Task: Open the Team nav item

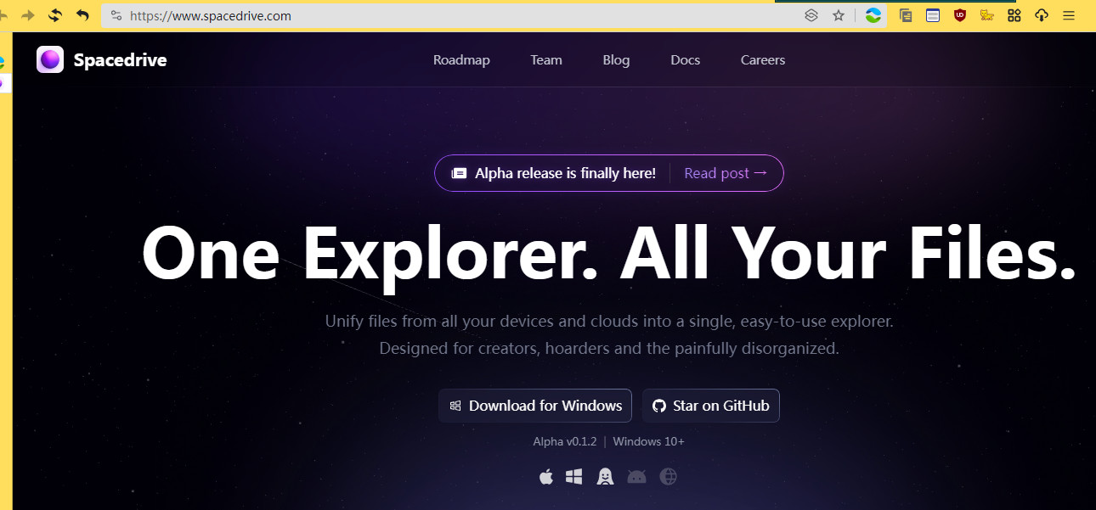Action: [546, 60]
